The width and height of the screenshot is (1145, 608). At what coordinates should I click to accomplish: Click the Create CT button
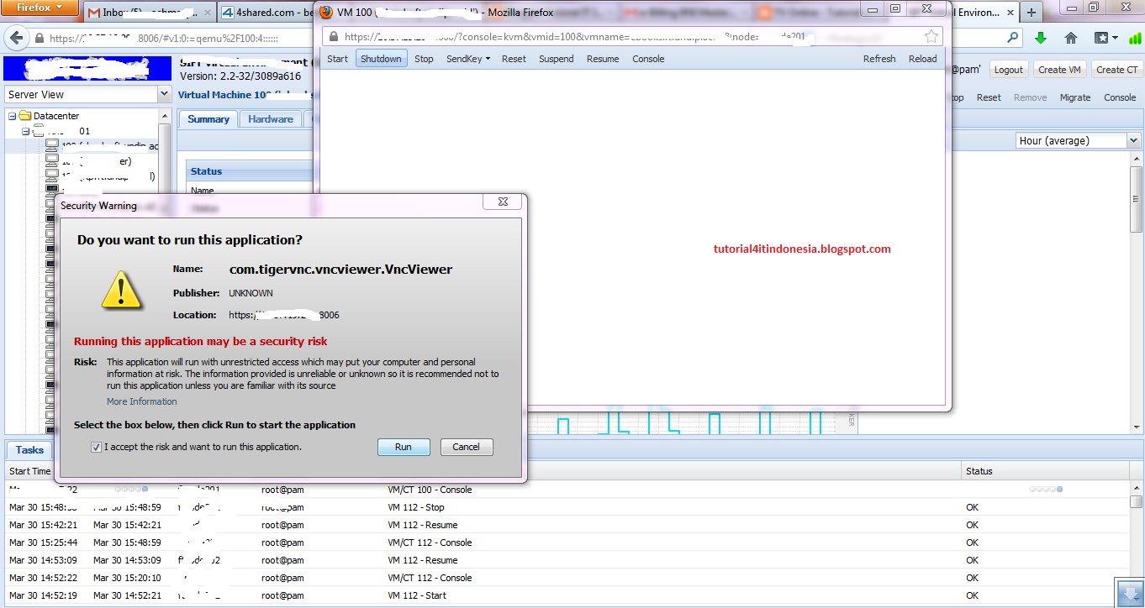(1116, 70)
